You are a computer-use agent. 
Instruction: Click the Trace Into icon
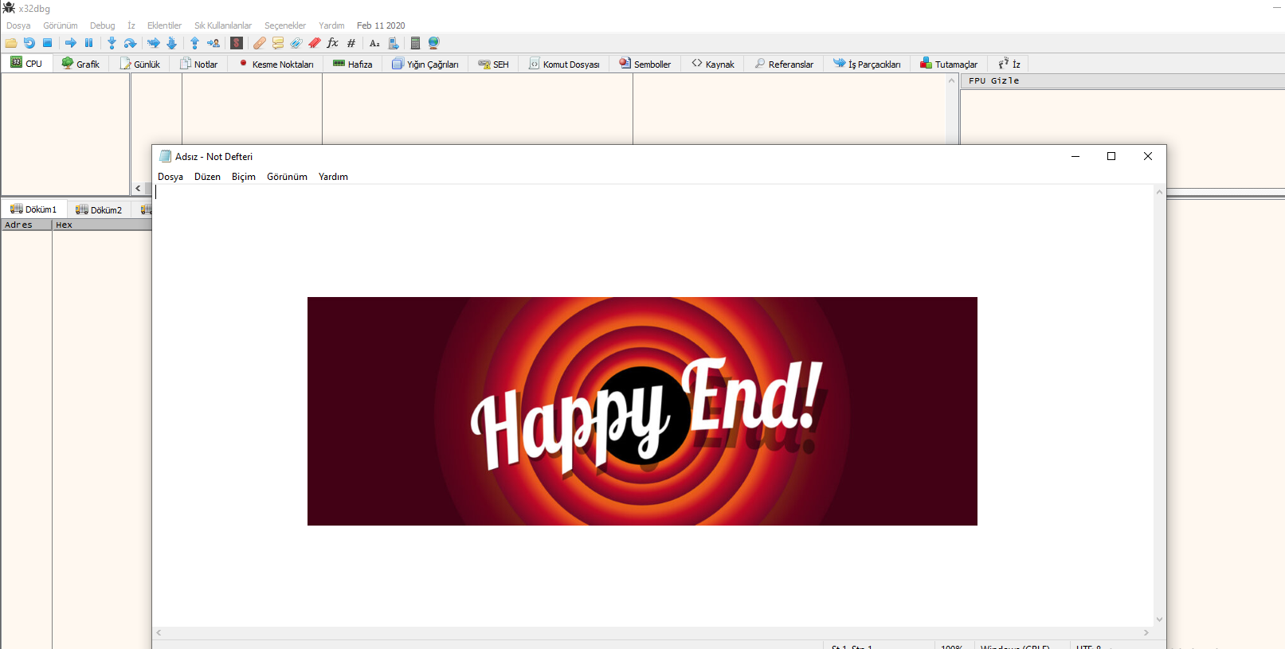coord(154,43)
